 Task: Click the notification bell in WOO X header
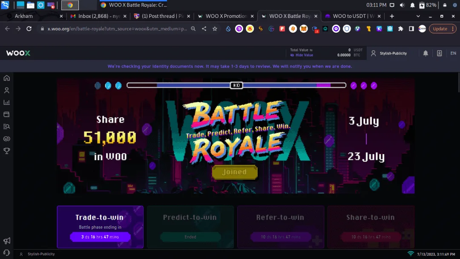coord(425,53)
